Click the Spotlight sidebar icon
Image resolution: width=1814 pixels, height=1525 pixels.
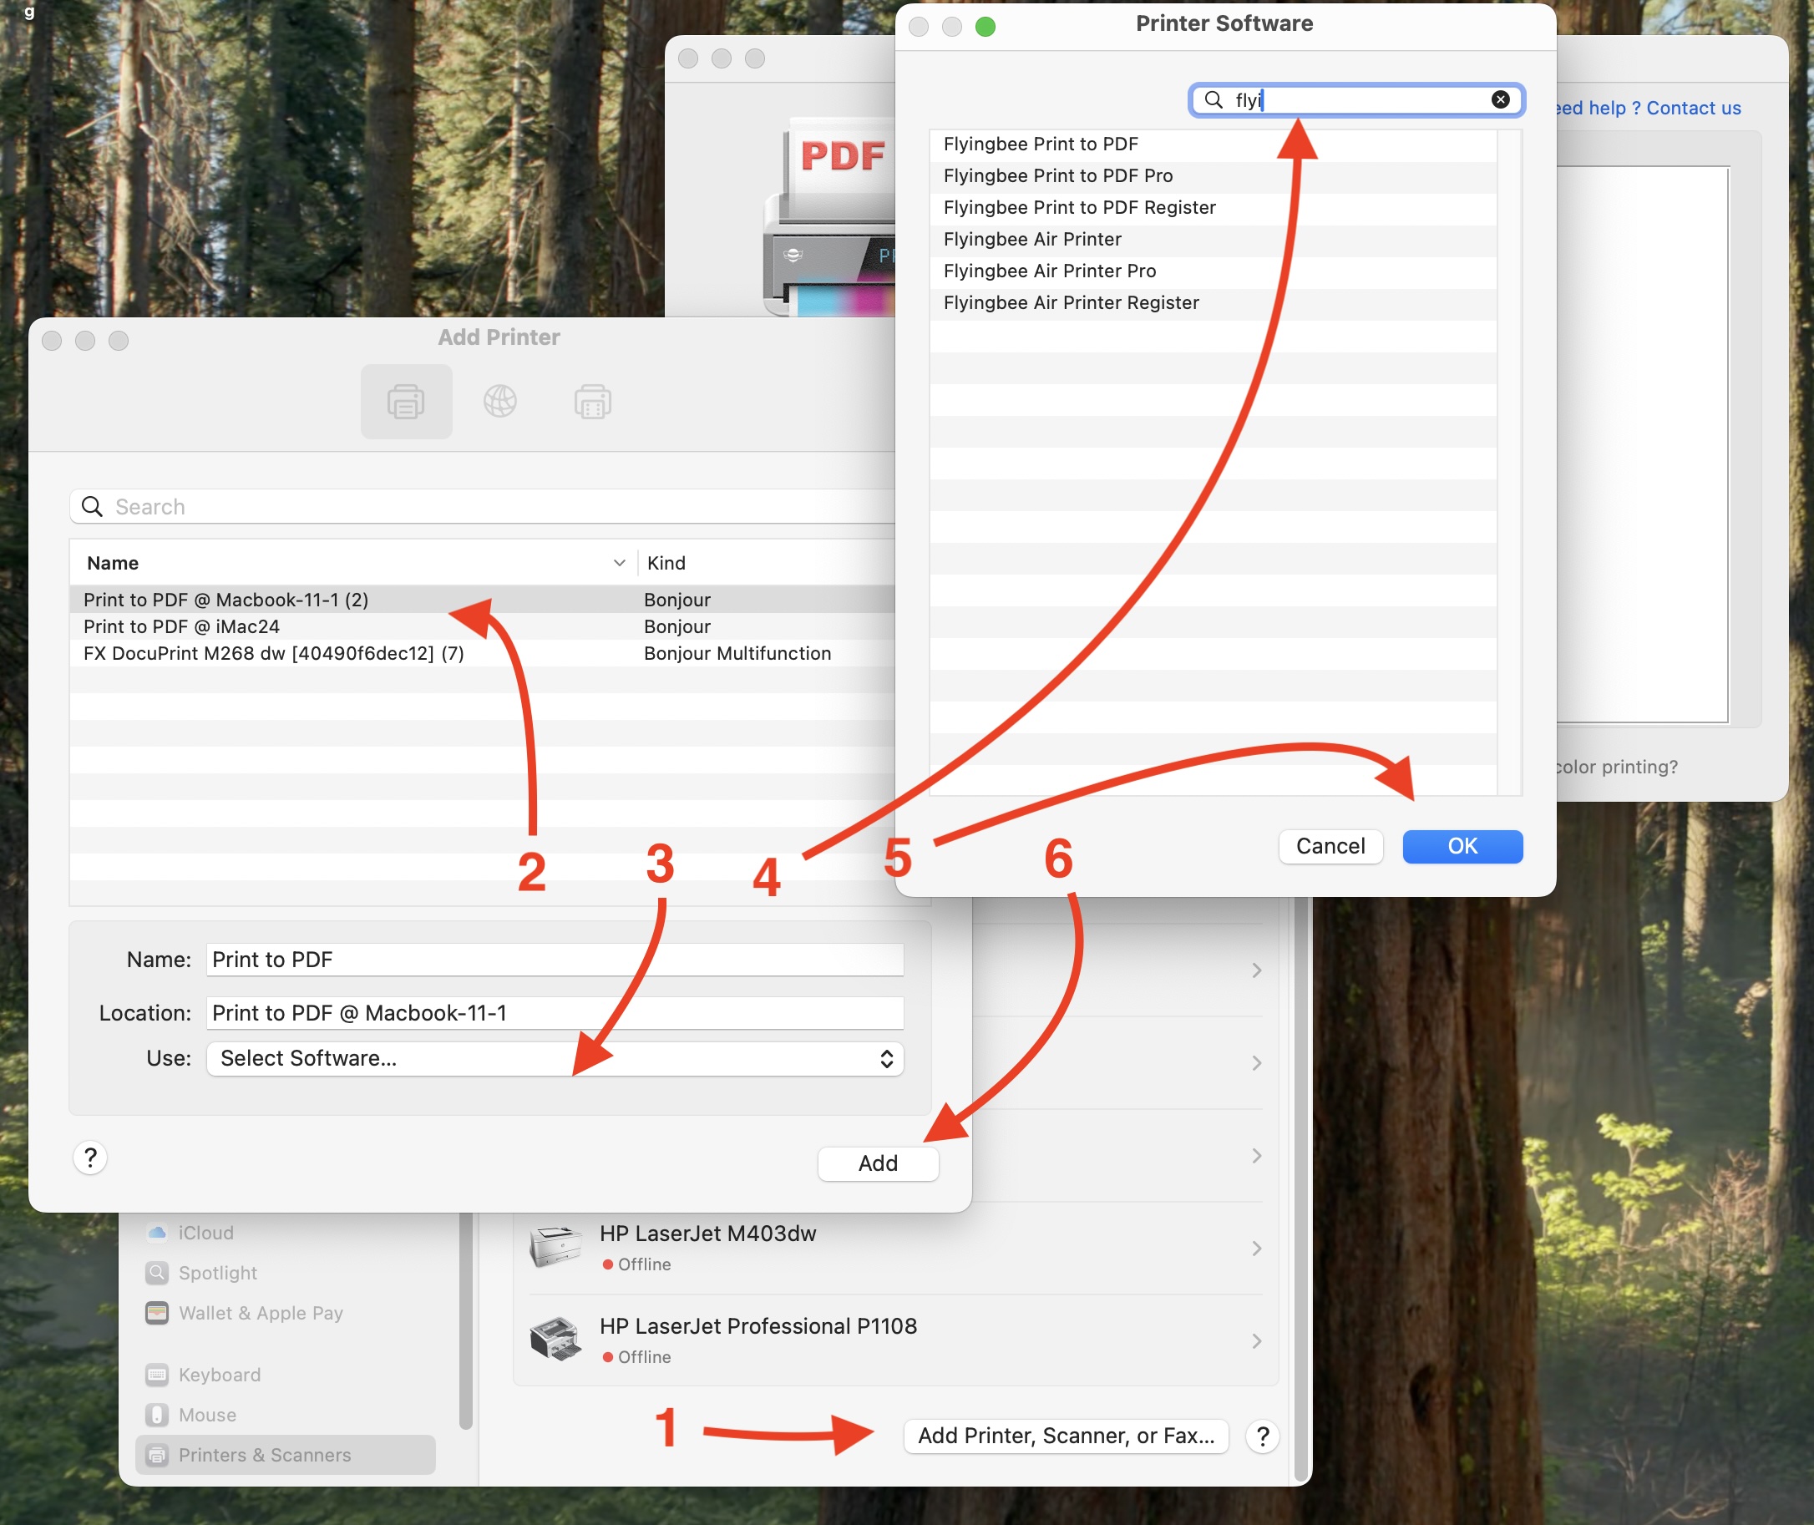(156, 1273)
